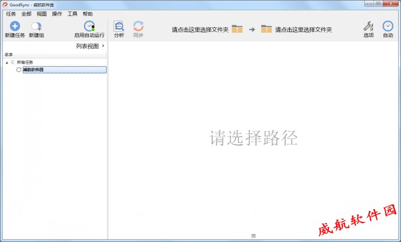Click the New Group (新建组) icon
The height and width of the screenshot is (242, 401).
[x=36, y=26]
